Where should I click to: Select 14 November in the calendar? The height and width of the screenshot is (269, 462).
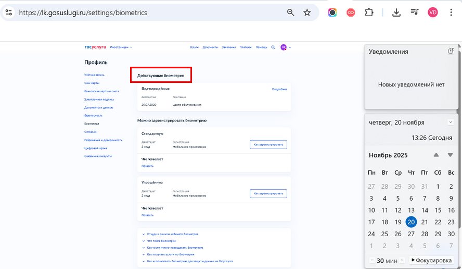coord(425,210)
